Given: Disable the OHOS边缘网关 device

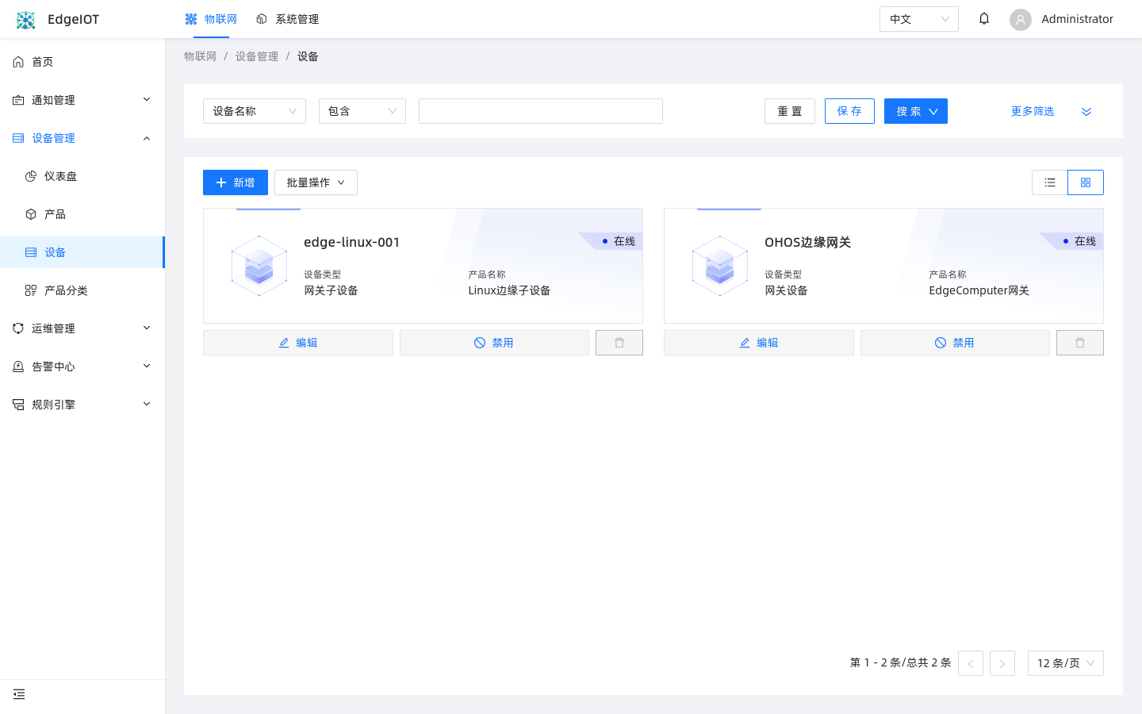Looking at the screenshot, I should point(955,343).
